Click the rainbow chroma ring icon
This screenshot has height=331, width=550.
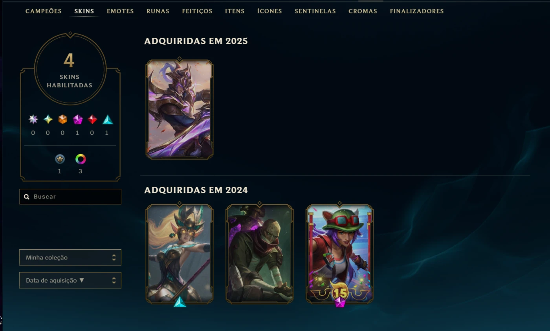(81, 159)
